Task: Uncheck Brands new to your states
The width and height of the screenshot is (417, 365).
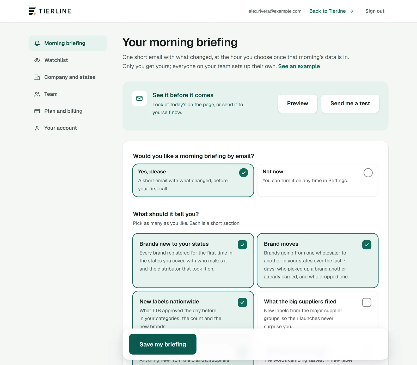Action: [x=242, y=245]
